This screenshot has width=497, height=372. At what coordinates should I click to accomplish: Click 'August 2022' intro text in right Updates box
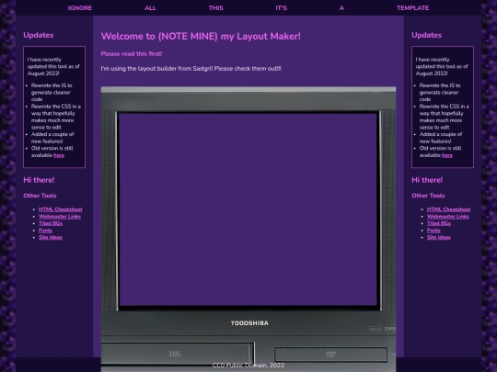click(x=442, y=66)
